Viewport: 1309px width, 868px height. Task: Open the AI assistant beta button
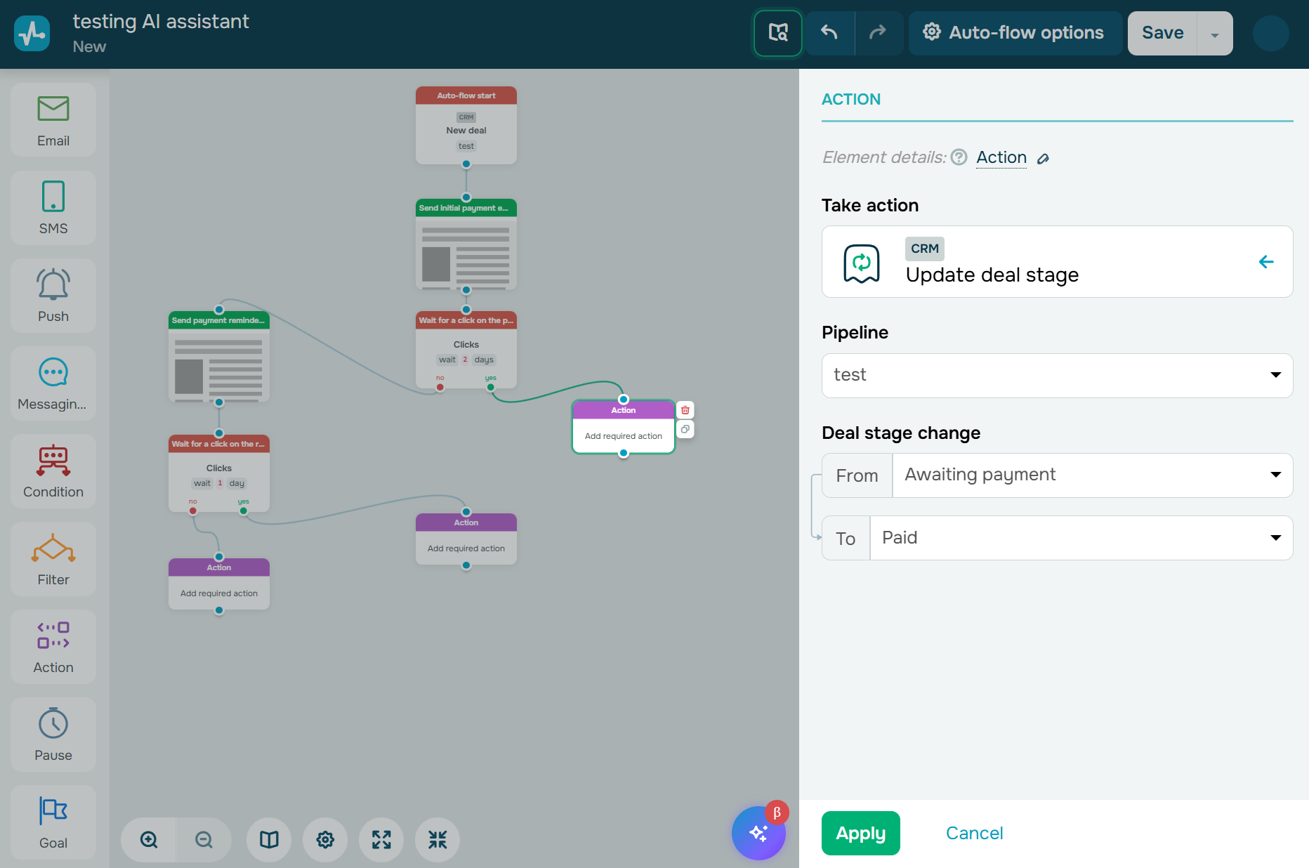pos(758,833)
